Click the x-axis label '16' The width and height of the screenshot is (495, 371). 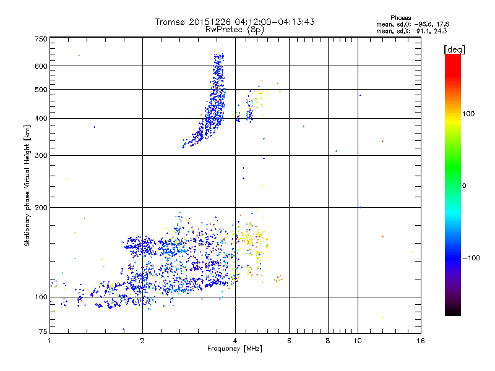(421, 341)
